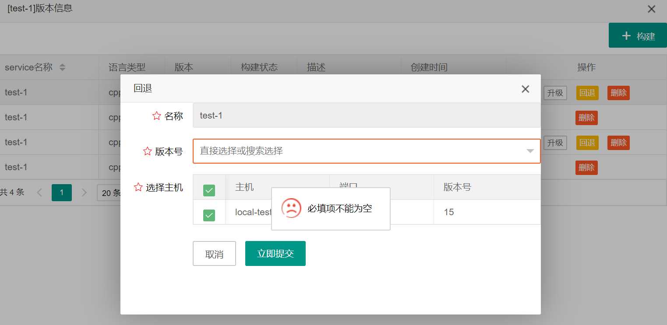Click the 操作 column header
The width and height of the screenshot is (667, 325).
click(586, 67)
